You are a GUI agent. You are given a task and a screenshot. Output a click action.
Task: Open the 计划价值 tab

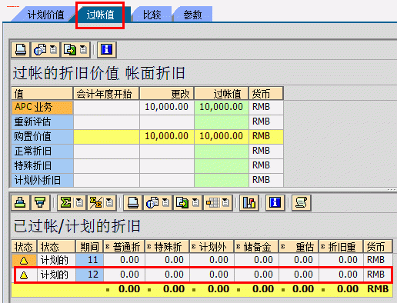tap(45, 15)
